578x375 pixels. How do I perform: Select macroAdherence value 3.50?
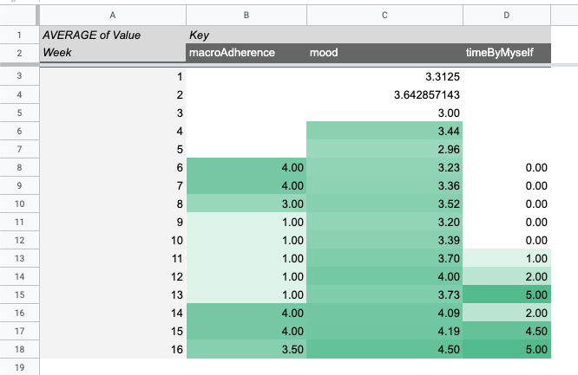pyautogui.click(x=246, y=349)
